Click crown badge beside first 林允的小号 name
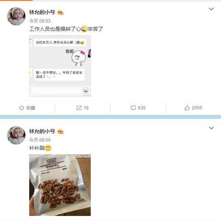This screenshot has height=220, width=221. (x=60, y=13)
